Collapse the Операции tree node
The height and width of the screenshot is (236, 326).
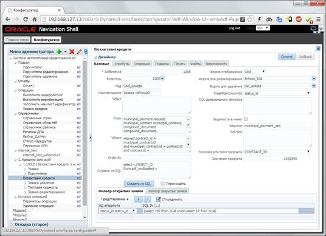pos(15,91)
